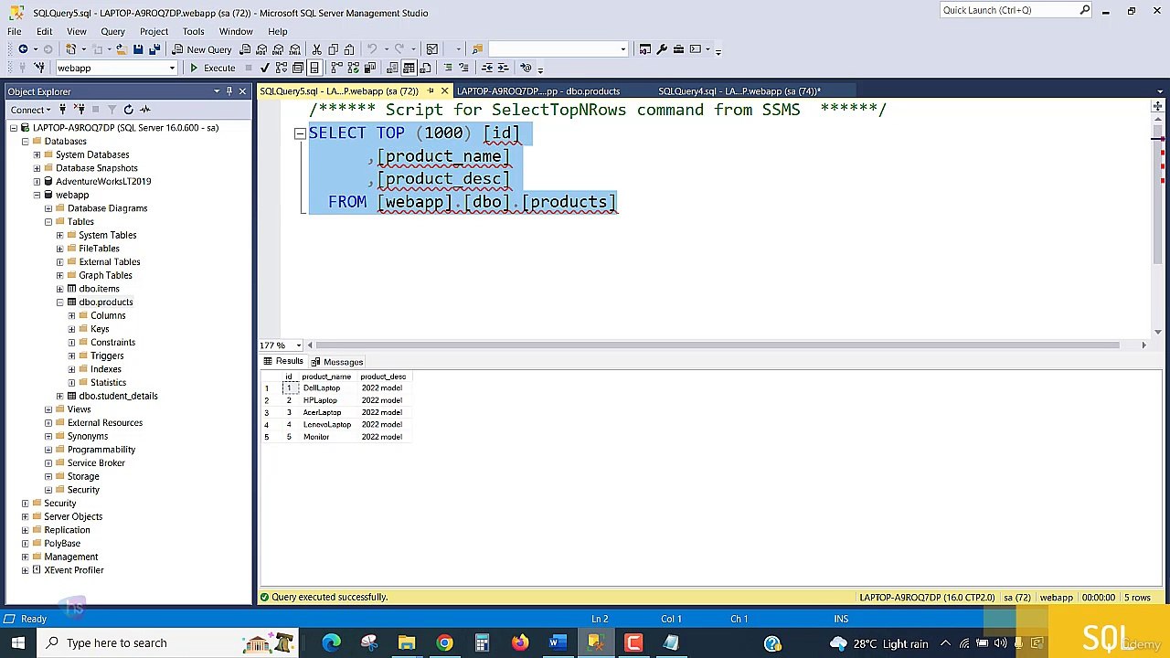Click the Parse checkmark icon
Image resolution: width=1170 pixels, height=658 pixels.
click(x=264, y=68)
